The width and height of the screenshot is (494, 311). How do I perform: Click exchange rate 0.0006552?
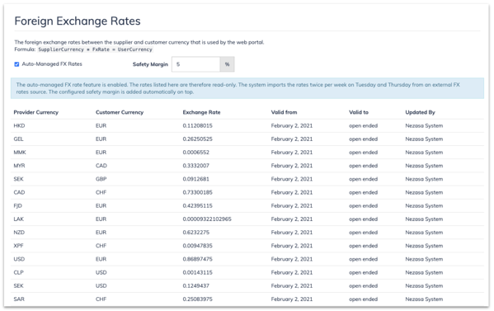(x=196, y=152)
